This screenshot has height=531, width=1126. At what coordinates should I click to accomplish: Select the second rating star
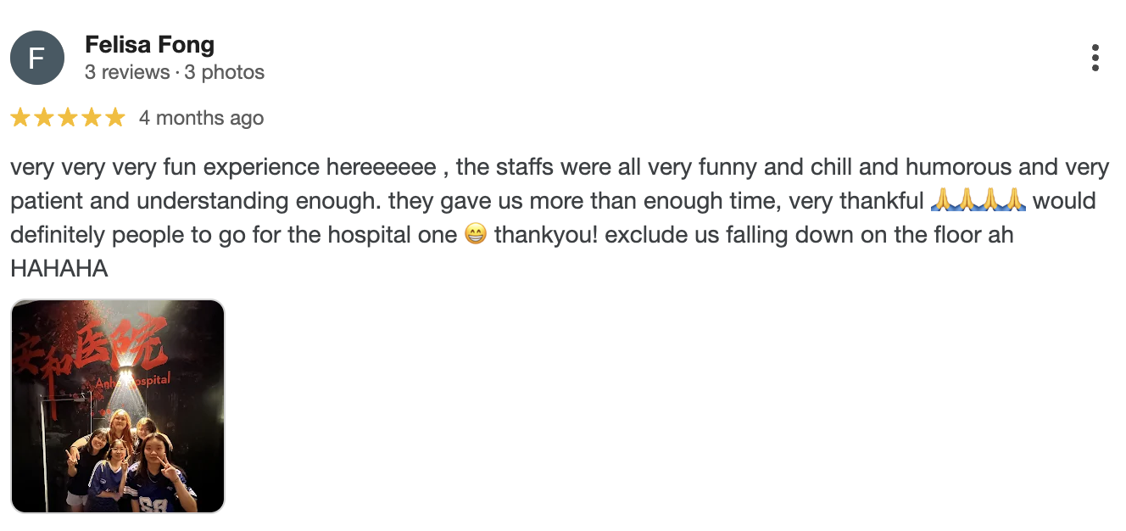tap(44, 118)
